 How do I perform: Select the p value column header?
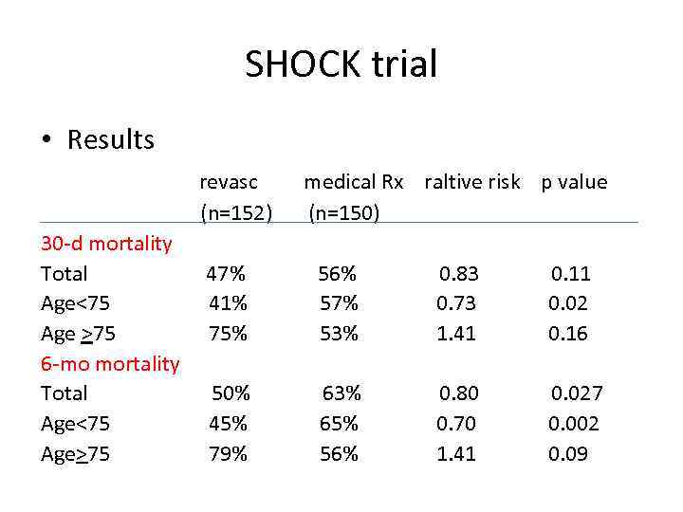[x=574, y=182]
